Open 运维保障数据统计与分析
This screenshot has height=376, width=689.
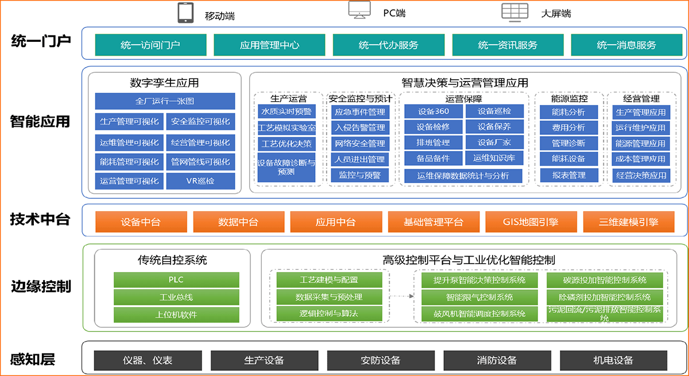pos(463,176)
